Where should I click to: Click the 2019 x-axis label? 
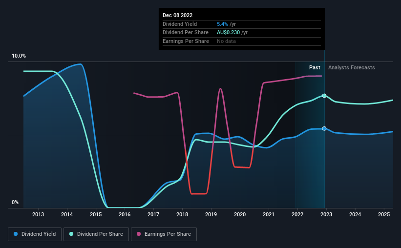(x=211, y=214)
